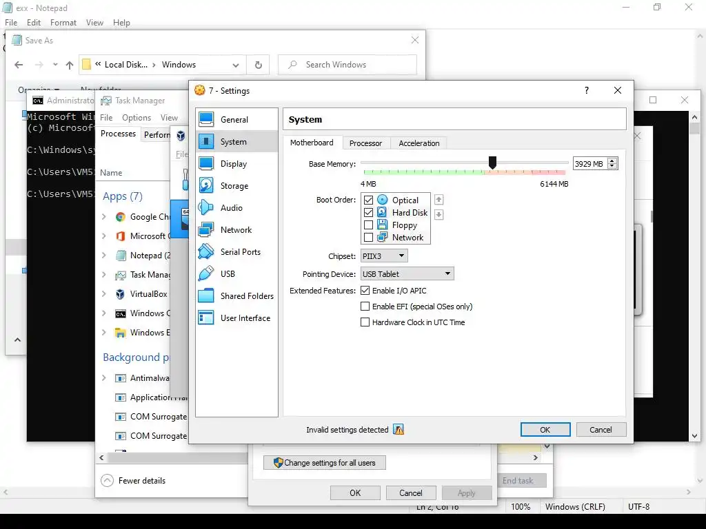Click OK in the lower properties dialog
The image size is (706, 529).
click(355, 493)
